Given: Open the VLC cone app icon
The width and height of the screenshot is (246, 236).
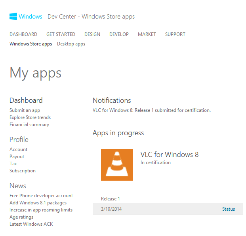Looking at the screenshot, I should tap(117, 165).
